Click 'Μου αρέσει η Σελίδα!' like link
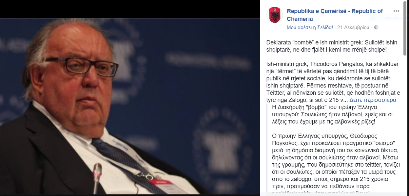Viewport: 409px width, 196px height. [310, 27]
